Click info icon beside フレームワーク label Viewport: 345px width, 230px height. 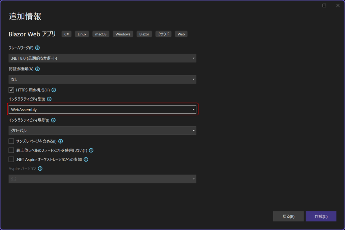click(x=37, y=48)
